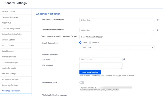Viewport: 163px width, 96px height.
Task: Click into Enter Message textarea
Action: coord(101,65)
